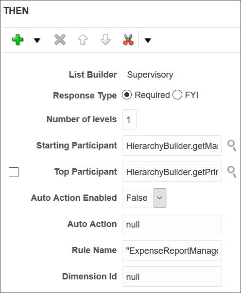Open the magnifier lookup for Top Participant
This screenshot has height=293, width=241.
pyautogui.click(x=232, y=172)
